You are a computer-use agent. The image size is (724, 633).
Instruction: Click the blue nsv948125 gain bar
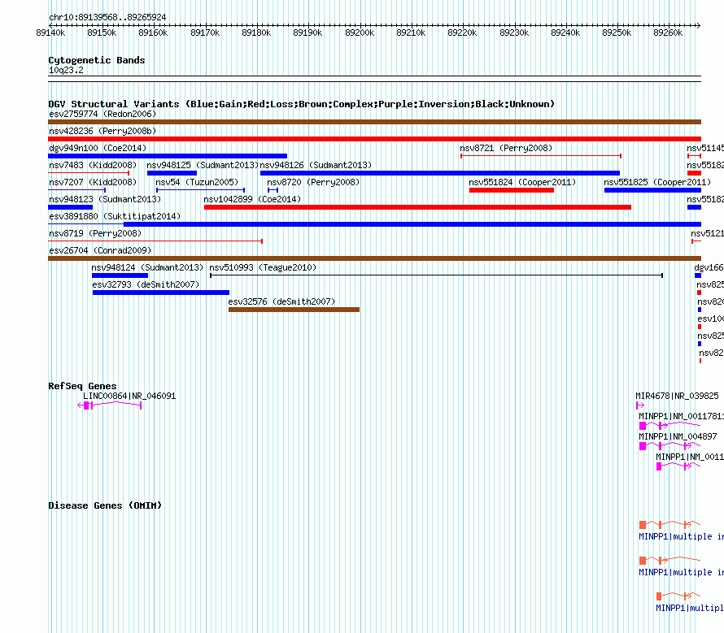click(172, 173)
